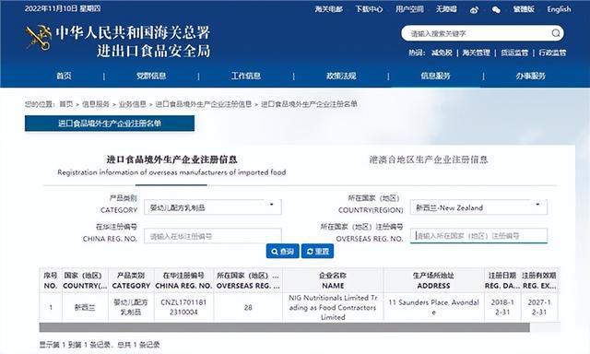Click overseas reg number 28 cell

[x=248, y=307]
